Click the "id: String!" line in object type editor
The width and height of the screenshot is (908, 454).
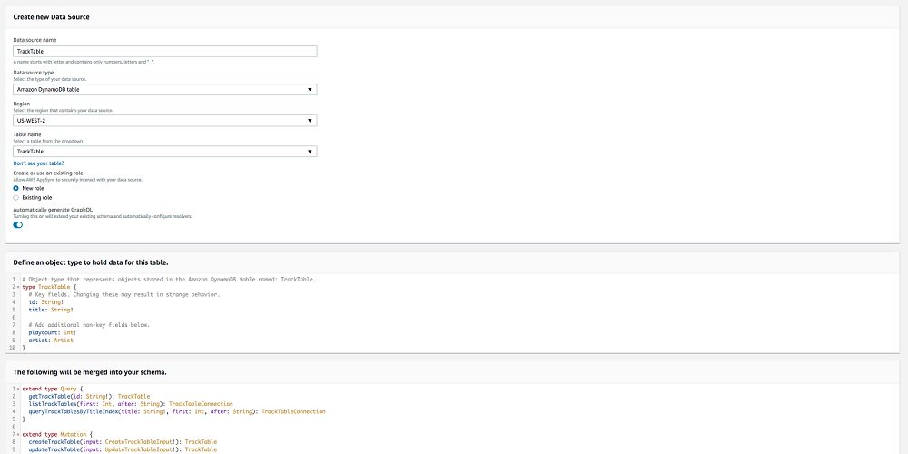[45, 301]
